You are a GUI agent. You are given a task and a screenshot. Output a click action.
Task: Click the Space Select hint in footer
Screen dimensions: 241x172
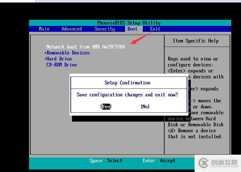tap(106, 161)
